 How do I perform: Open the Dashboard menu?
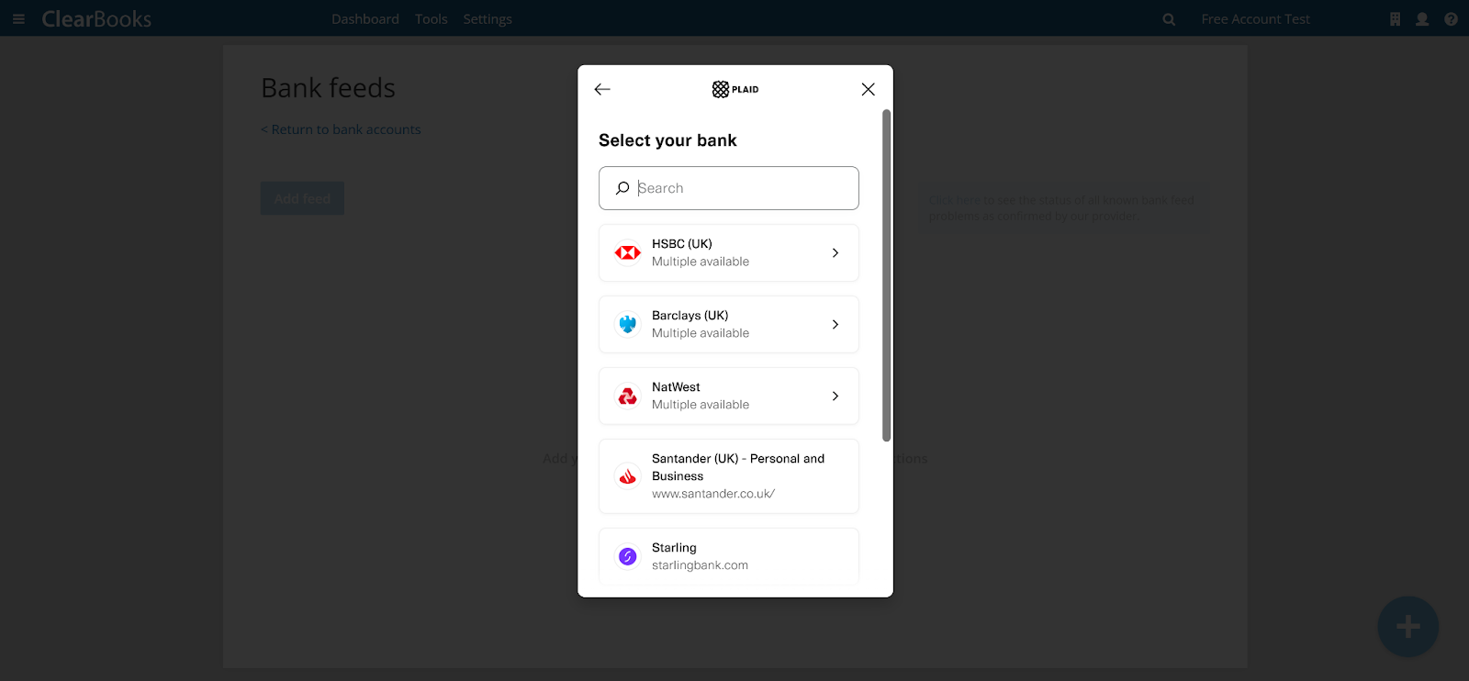coord(365,19)
